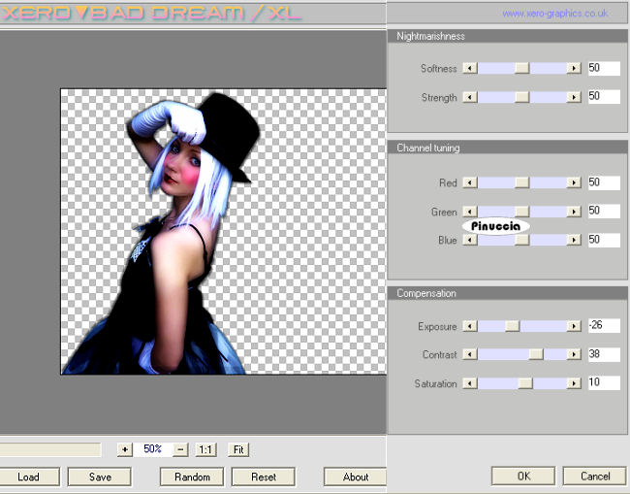Decrease Blue channel with left arrow
The height and width of the screenshot is (494, 630).
pyautogui.click(x=470, y=240)
